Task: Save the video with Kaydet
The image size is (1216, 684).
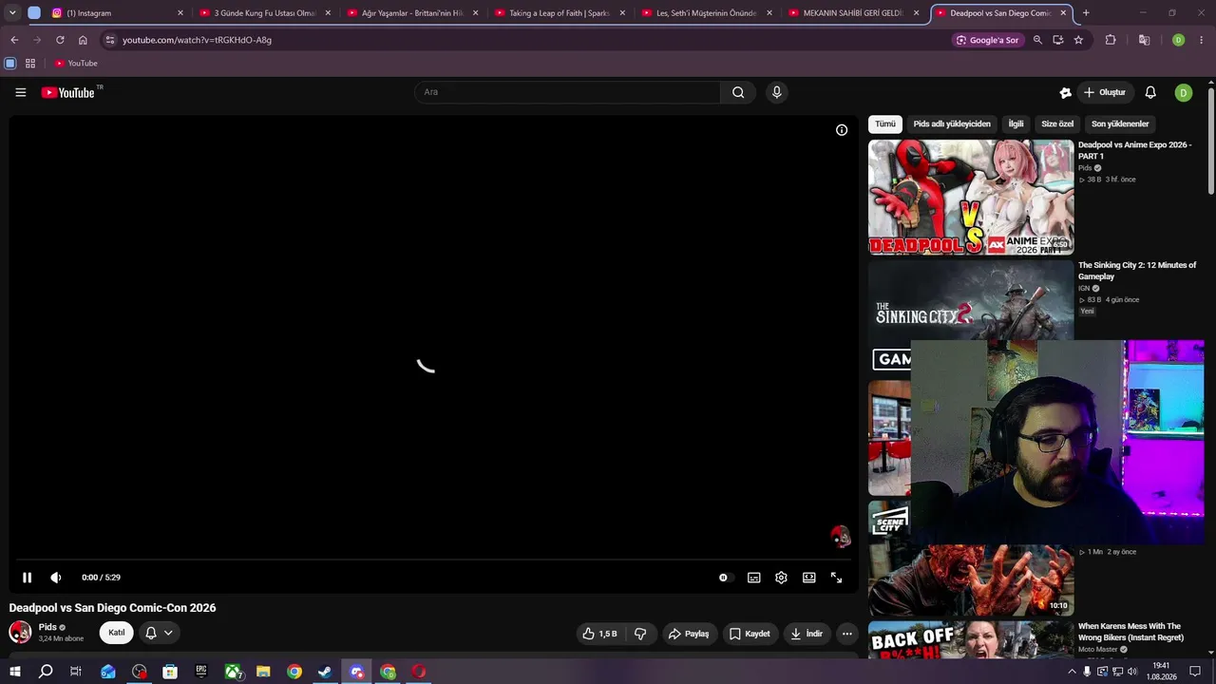Action: pyautogui.click(x=750, y=634)
